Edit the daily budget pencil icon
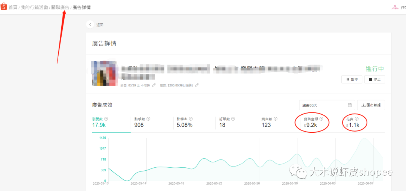 point(197,85)
